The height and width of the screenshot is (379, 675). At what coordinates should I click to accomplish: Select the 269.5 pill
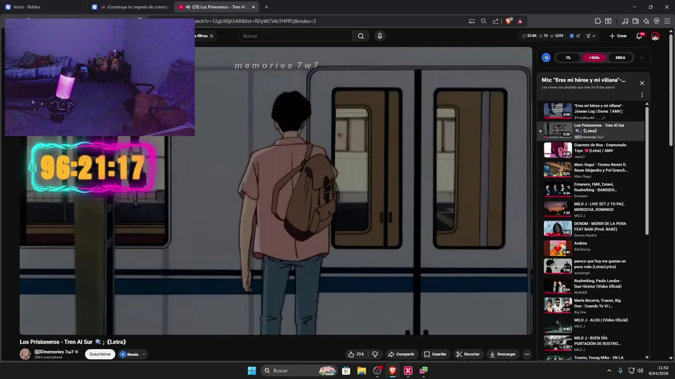click(620, 57)
